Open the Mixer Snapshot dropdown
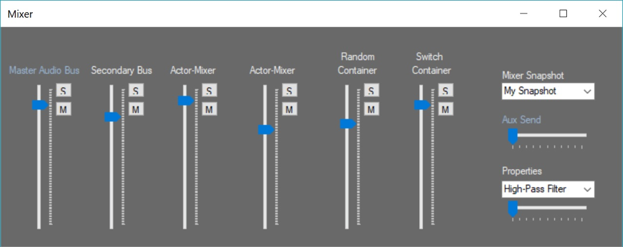The width and height of the screenshot is (623, 247). click(548, 91)
